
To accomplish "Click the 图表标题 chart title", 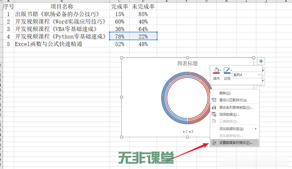I will tap(188, 63).
